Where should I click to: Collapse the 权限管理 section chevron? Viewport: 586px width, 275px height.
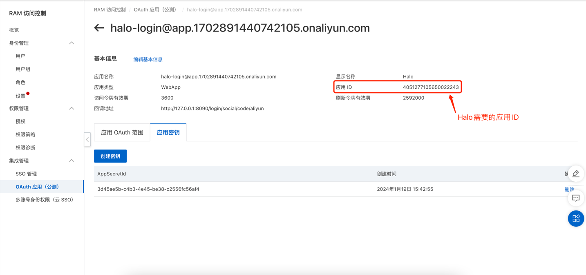[72, 108]
